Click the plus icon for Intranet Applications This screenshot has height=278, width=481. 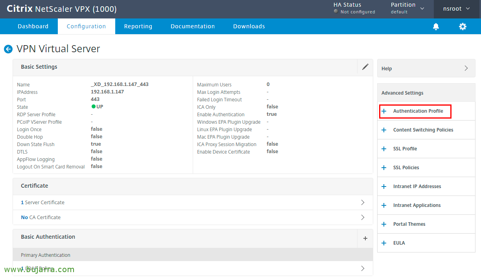click(x=384, y=205)
